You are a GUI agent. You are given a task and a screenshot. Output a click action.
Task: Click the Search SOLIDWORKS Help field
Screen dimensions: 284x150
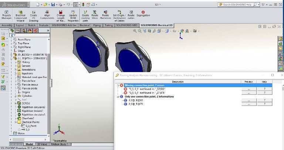[x=237, y=4]
